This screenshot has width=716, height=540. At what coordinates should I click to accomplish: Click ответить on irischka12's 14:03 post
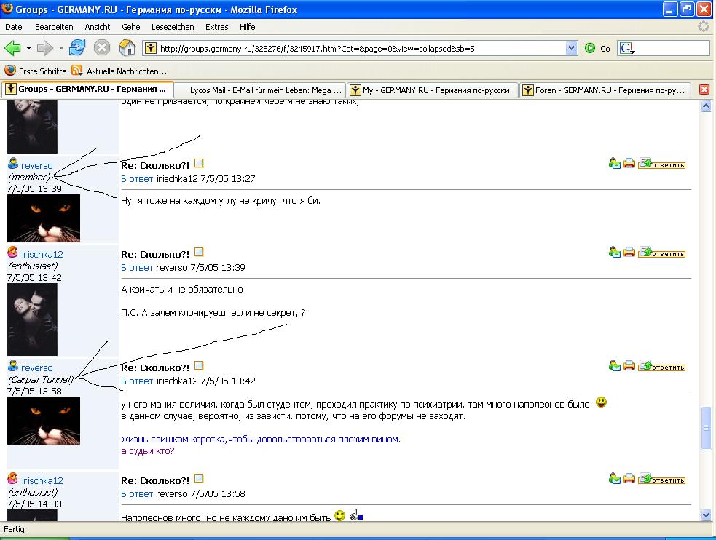(661, 480)
